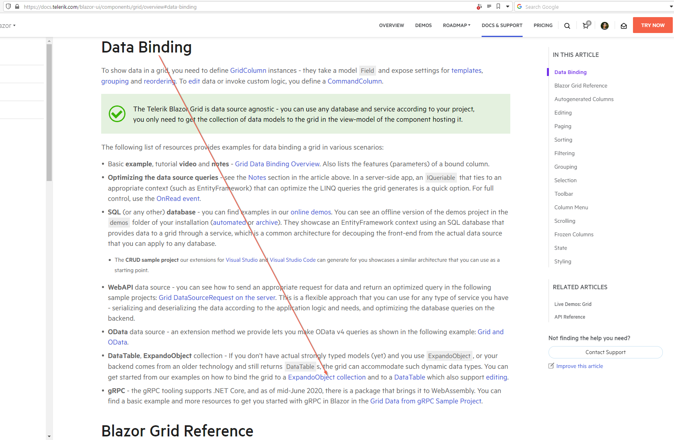
Task: Open the reordering link
Action: pos(159,81)
